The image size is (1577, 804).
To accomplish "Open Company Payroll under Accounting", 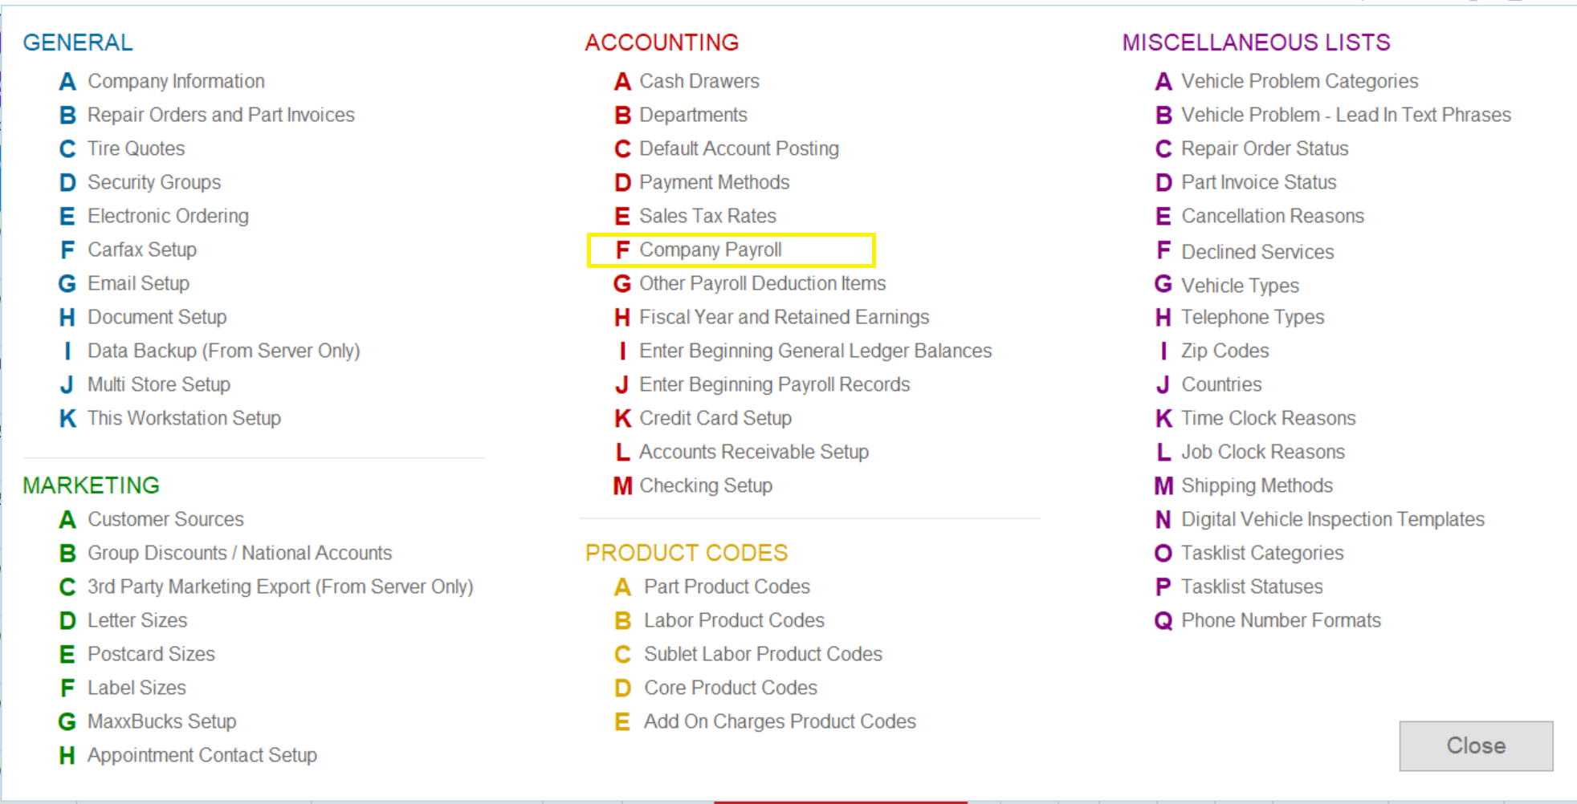I will click(710, 250).
